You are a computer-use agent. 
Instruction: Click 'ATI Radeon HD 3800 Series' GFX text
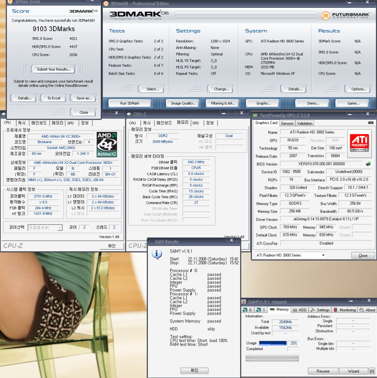[x=282, y=41]
